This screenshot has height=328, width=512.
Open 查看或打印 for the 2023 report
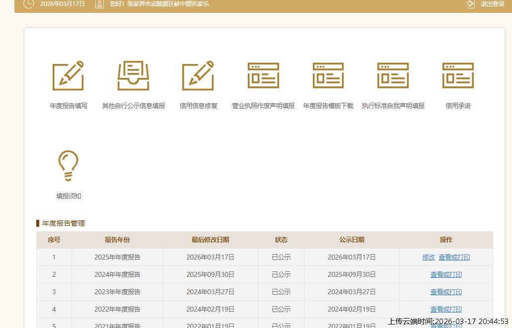click(x=446, y=292)
